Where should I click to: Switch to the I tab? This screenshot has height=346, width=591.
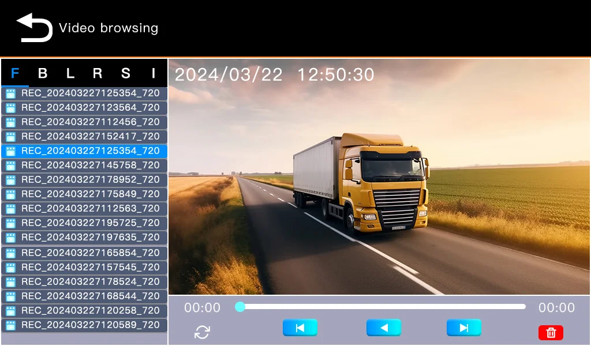(x=153, y=73)
